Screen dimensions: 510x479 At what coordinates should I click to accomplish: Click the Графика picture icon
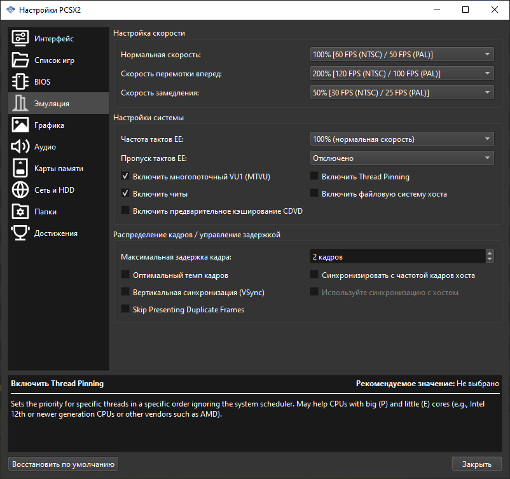tap(20, 125)
